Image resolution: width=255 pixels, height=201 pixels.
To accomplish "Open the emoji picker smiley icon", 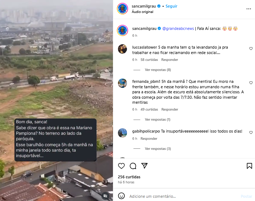I will click(121, 196).
